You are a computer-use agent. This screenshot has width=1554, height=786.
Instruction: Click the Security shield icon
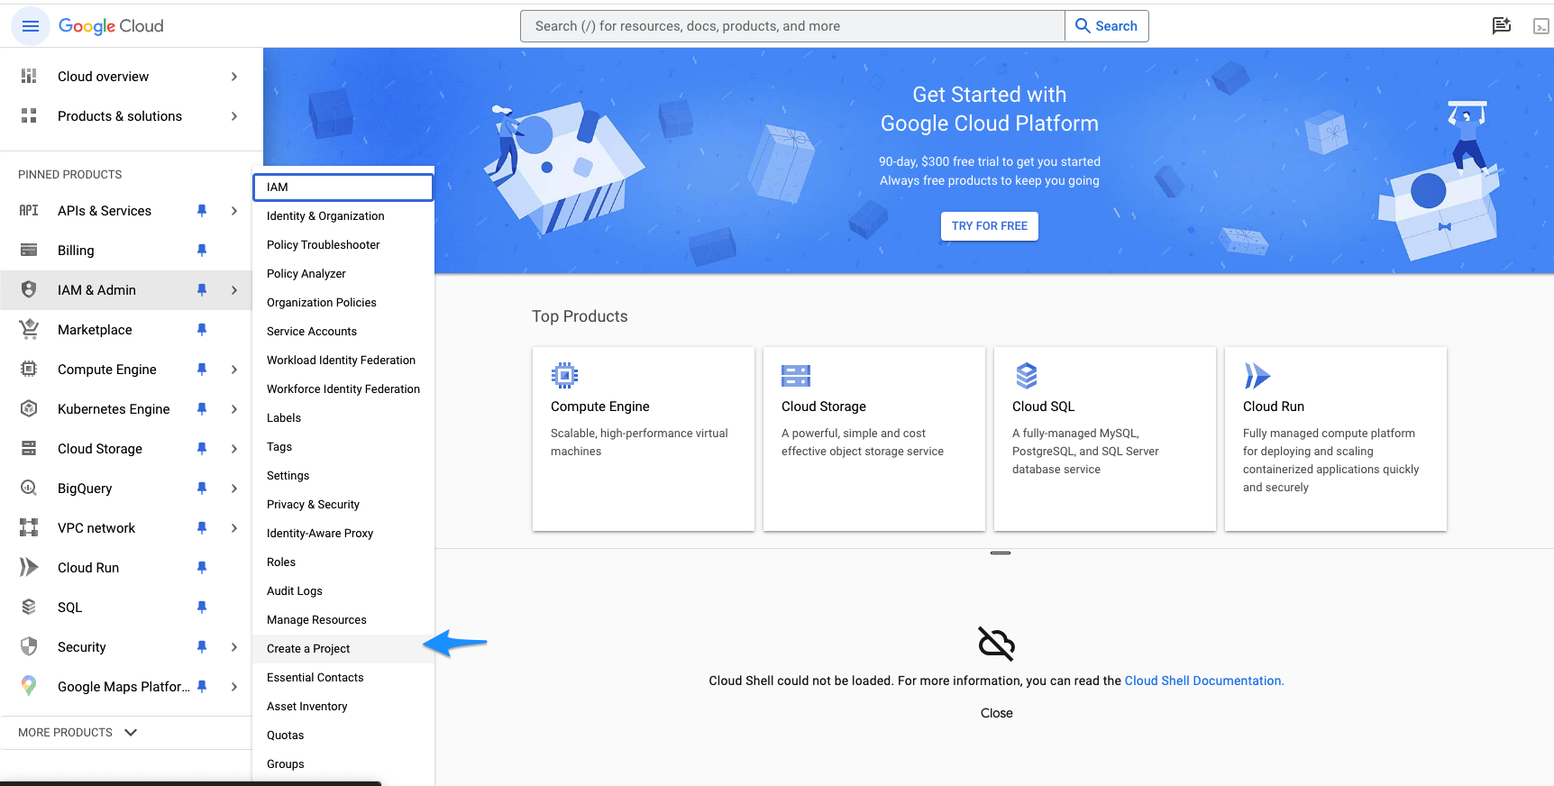click(x=29, y=646)
